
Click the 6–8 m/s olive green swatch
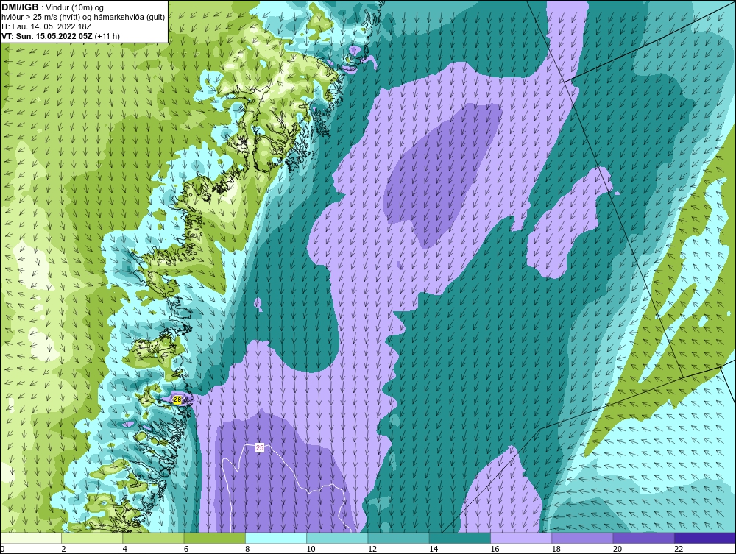click(x=214, y=538)
